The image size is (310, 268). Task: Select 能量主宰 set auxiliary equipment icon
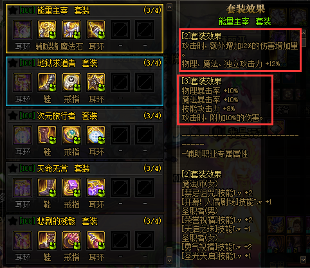47,30
